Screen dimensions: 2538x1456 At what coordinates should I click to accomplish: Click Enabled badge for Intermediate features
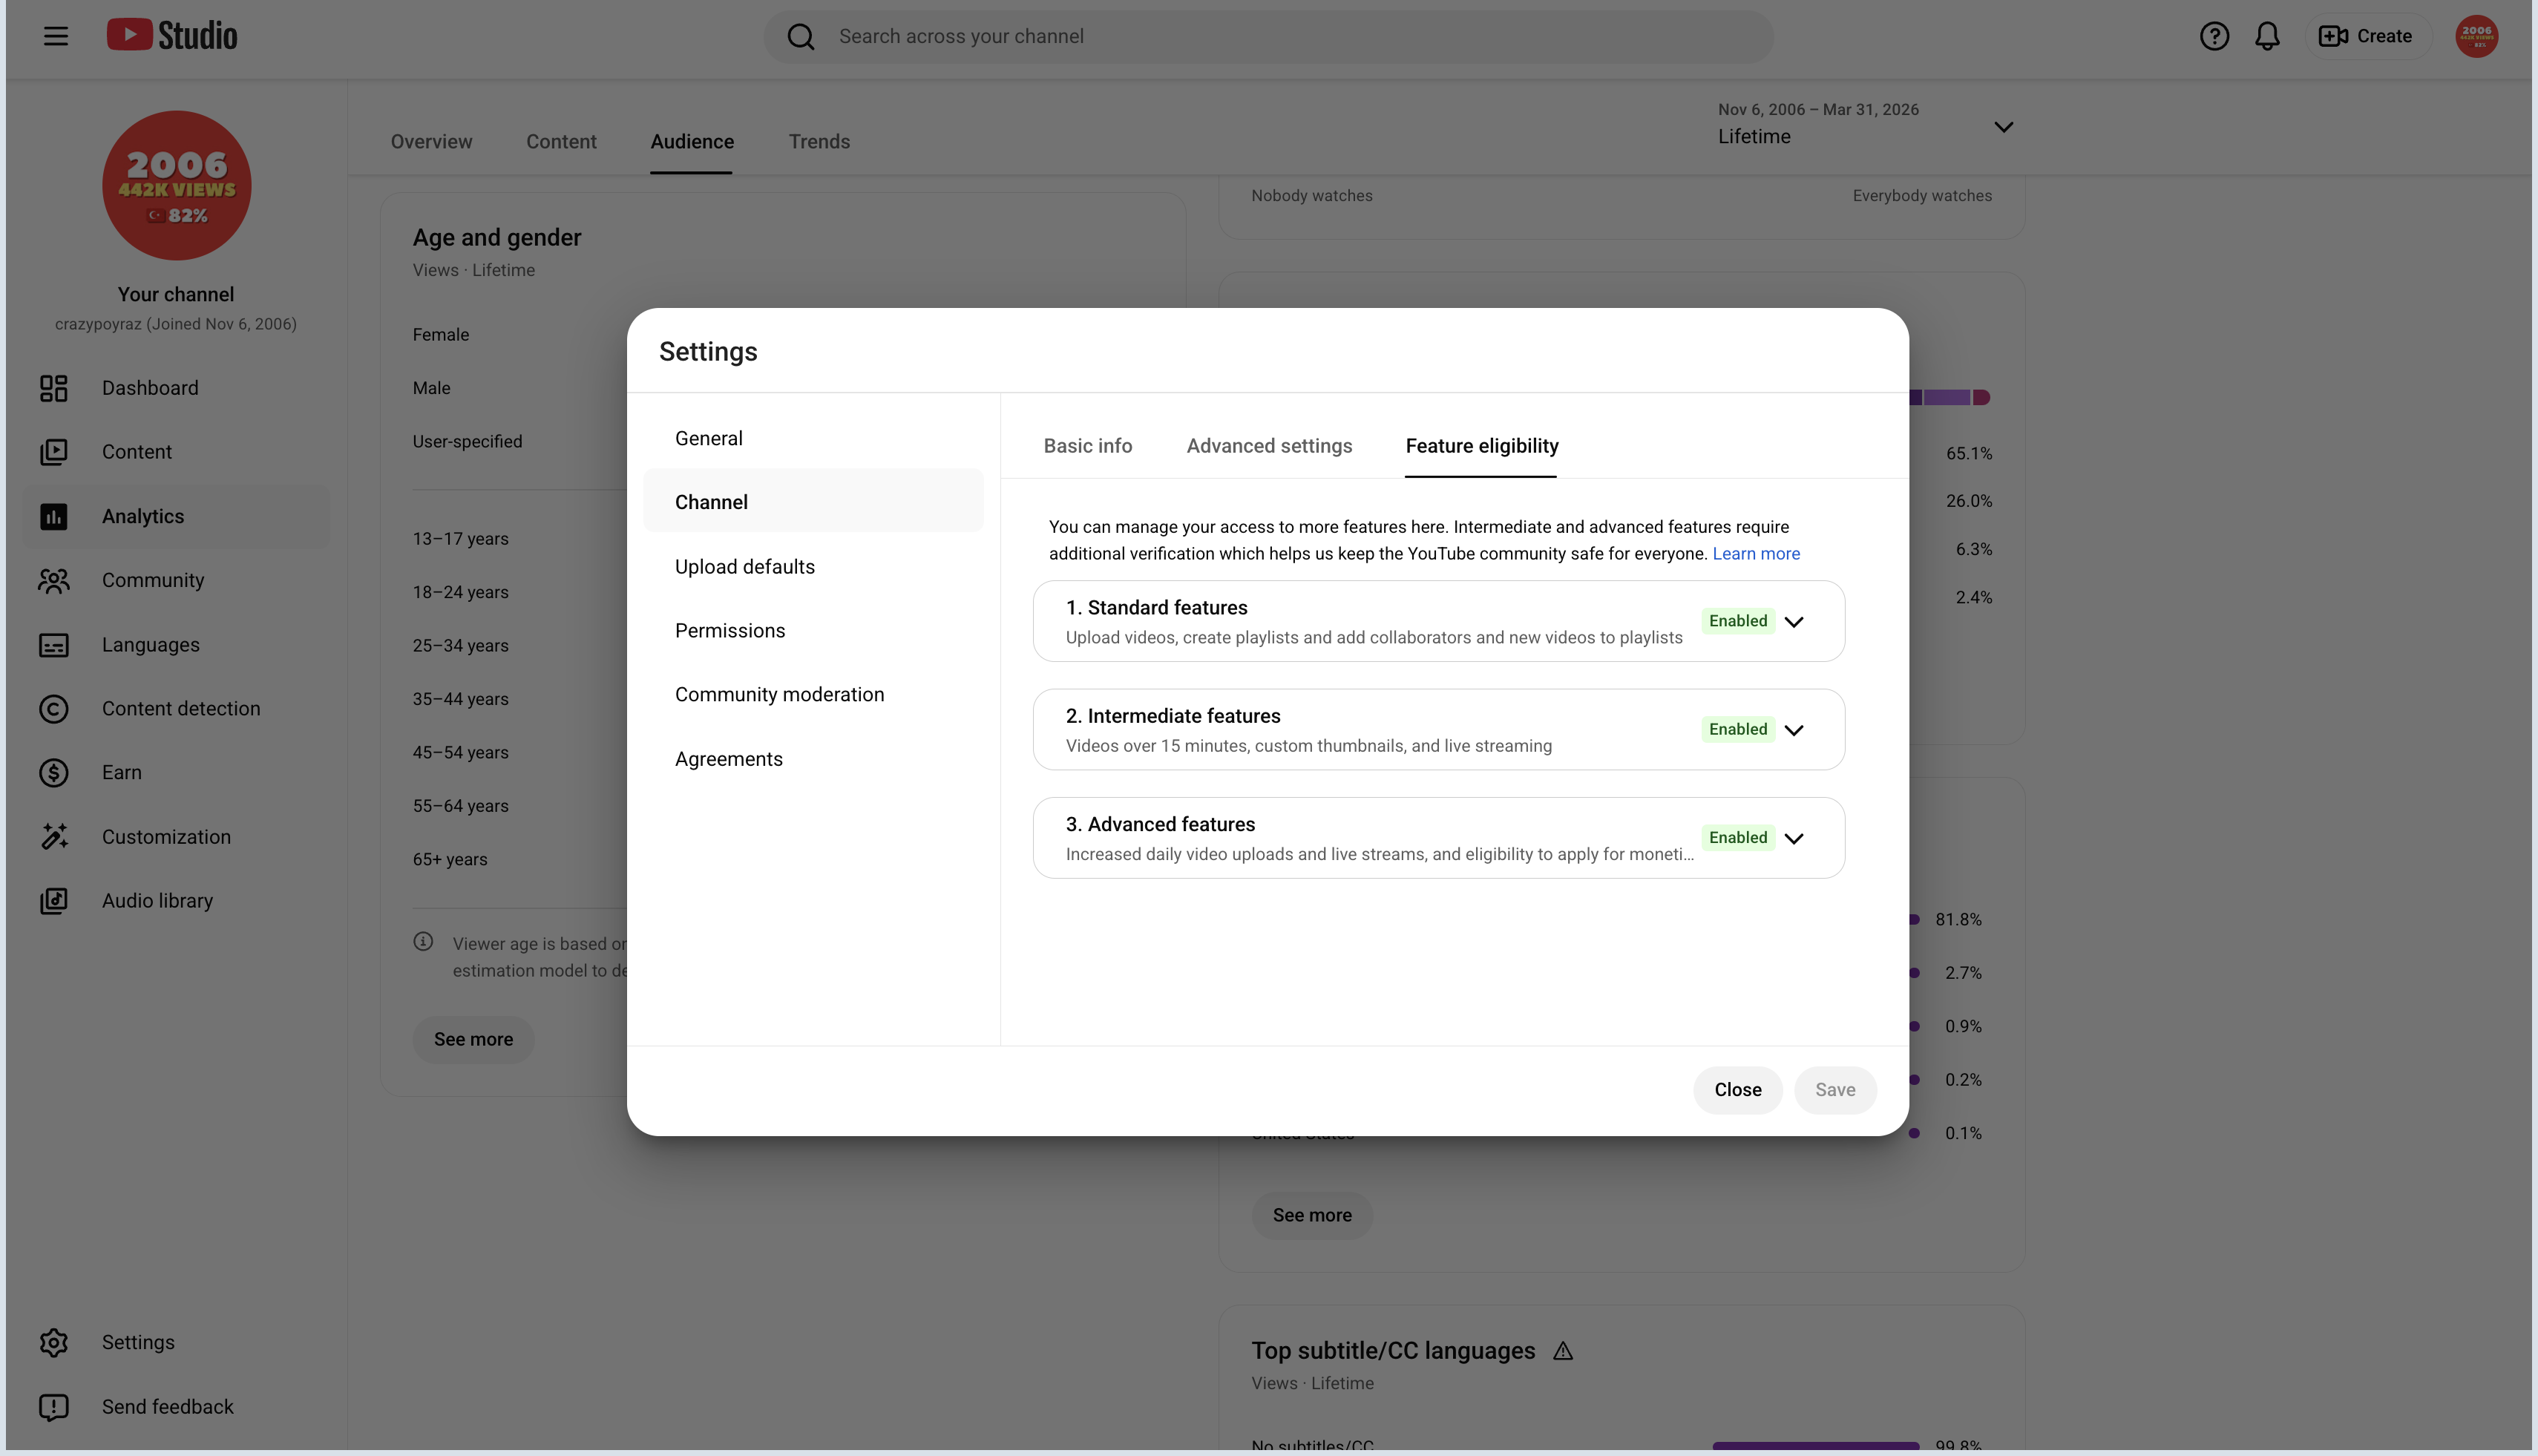(x=1738, y=729)
